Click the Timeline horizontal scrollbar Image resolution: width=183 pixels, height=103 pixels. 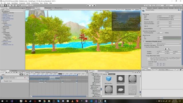click(x=59, y=96)
